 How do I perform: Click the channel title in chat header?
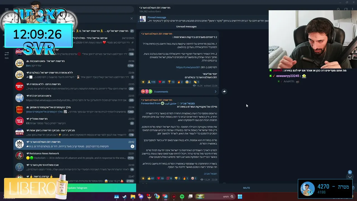155,8
